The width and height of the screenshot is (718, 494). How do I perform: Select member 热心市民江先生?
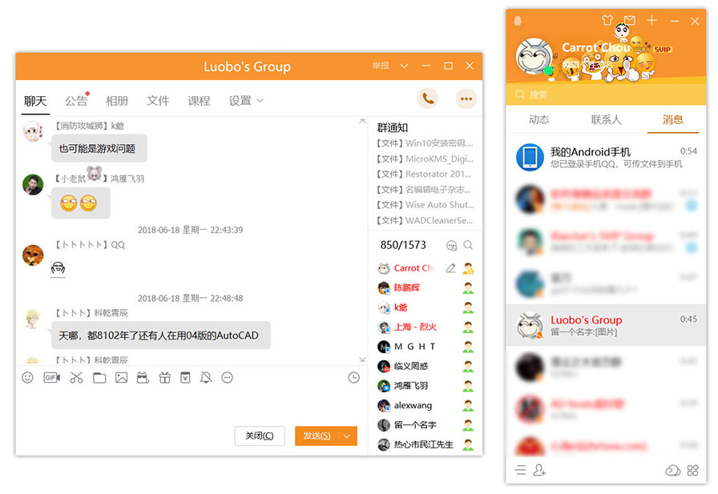[426, 444]
